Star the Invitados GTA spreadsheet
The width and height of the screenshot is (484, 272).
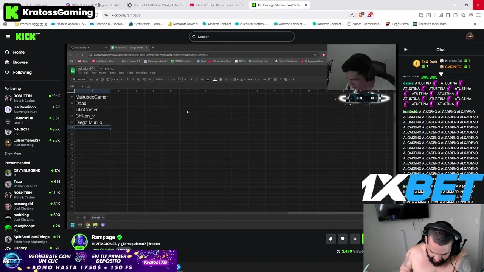tap(101, 69)
